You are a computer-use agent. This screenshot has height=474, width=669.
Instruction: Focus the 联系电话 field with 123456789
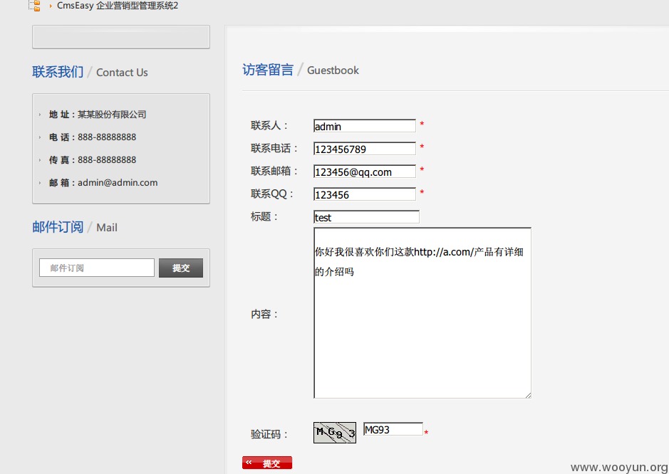[x=364, y=148]
